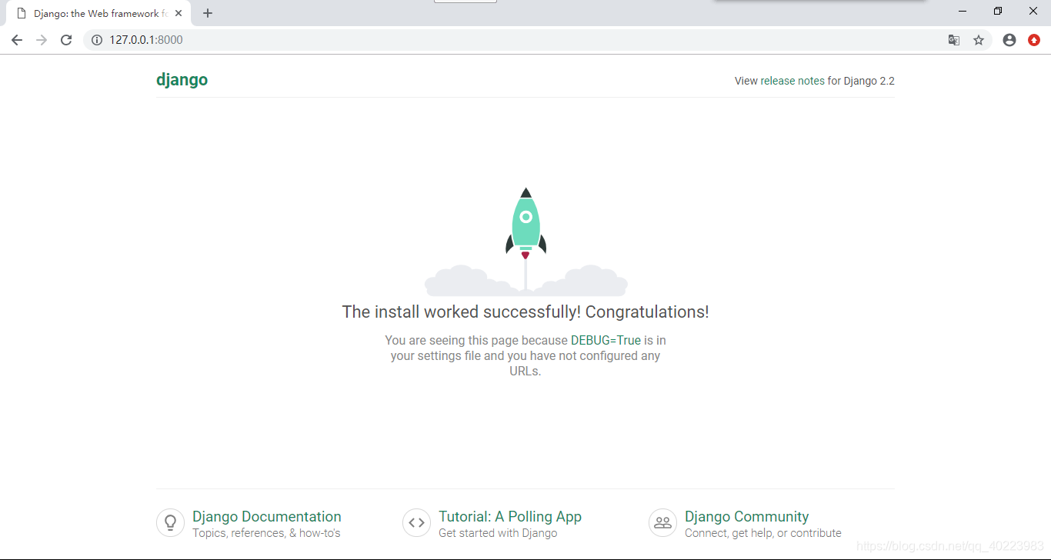This screenshot has width=1051, height=560.
Task: Open the user profile icon
Action: point(1009,40)
